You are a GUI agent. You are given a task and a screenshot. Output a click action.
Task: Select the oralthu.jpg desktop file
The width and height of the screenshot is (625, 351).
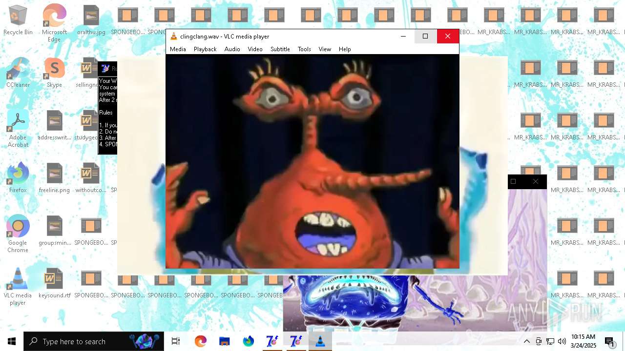[x=91, y=20]
